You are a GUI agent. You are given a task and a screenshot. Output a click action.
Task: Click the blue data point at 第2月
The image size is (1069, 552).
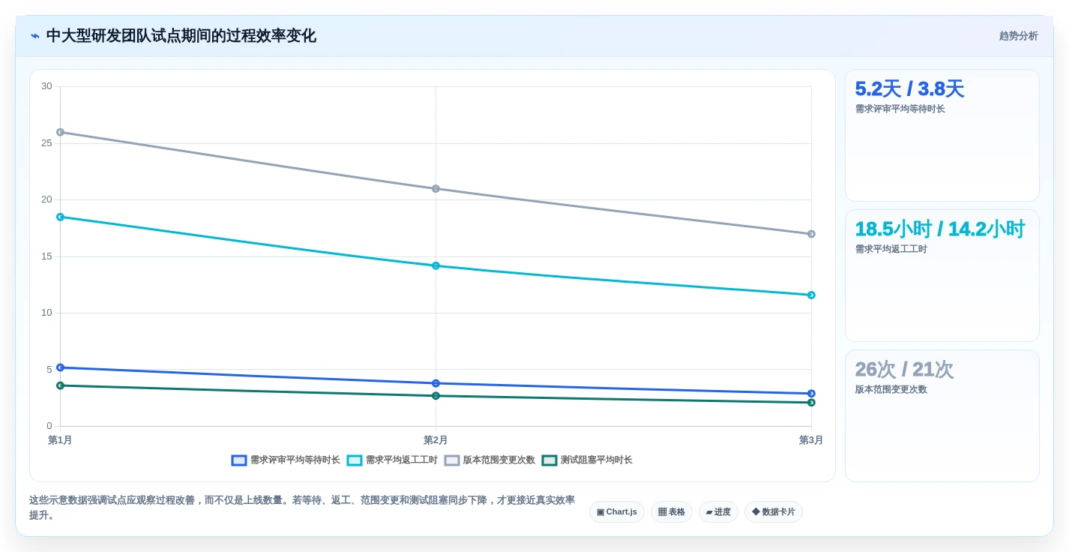pos(436,383)
